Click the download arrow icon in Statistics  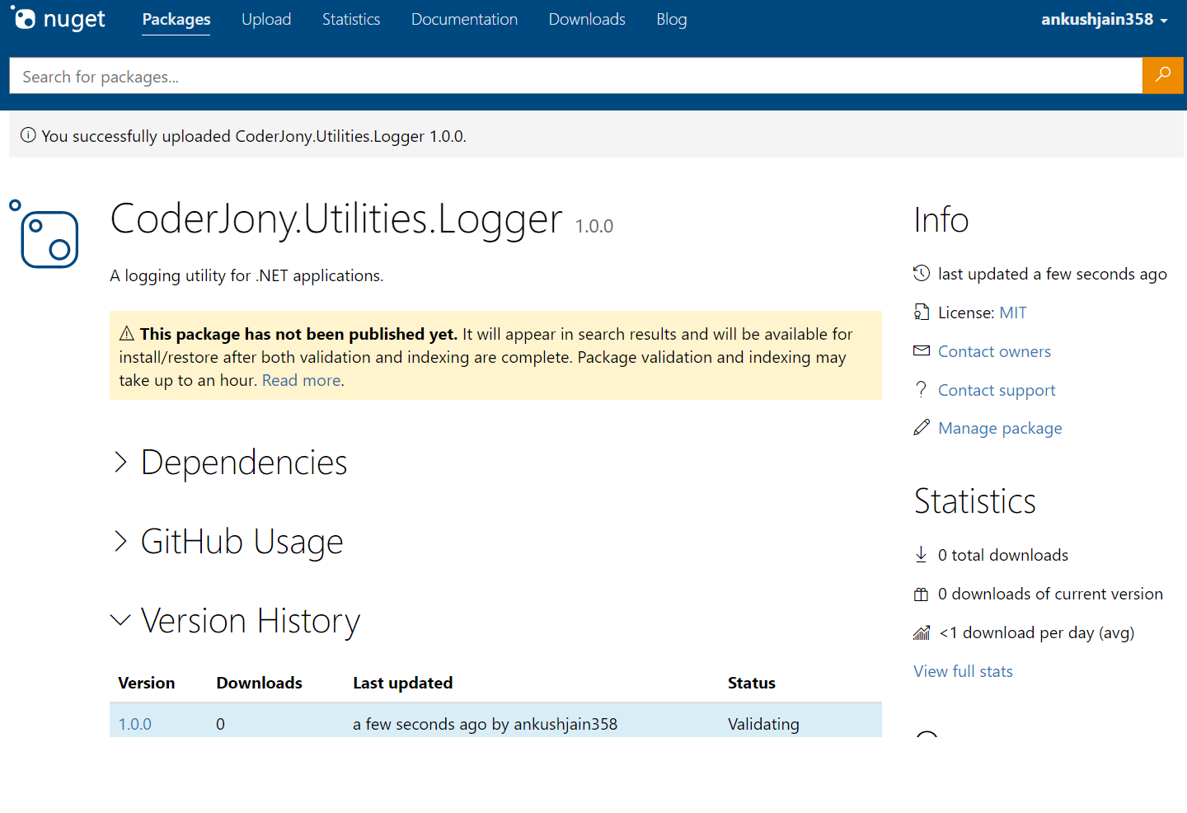click(922, 554)
